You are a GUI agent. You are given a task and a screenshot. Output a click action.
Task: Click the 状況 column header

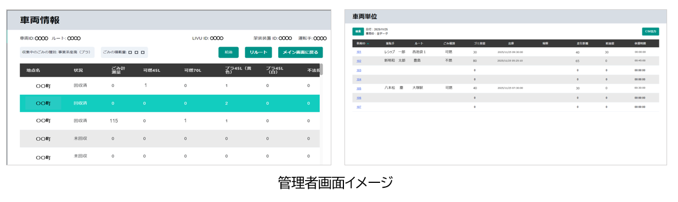pos(78,70)
